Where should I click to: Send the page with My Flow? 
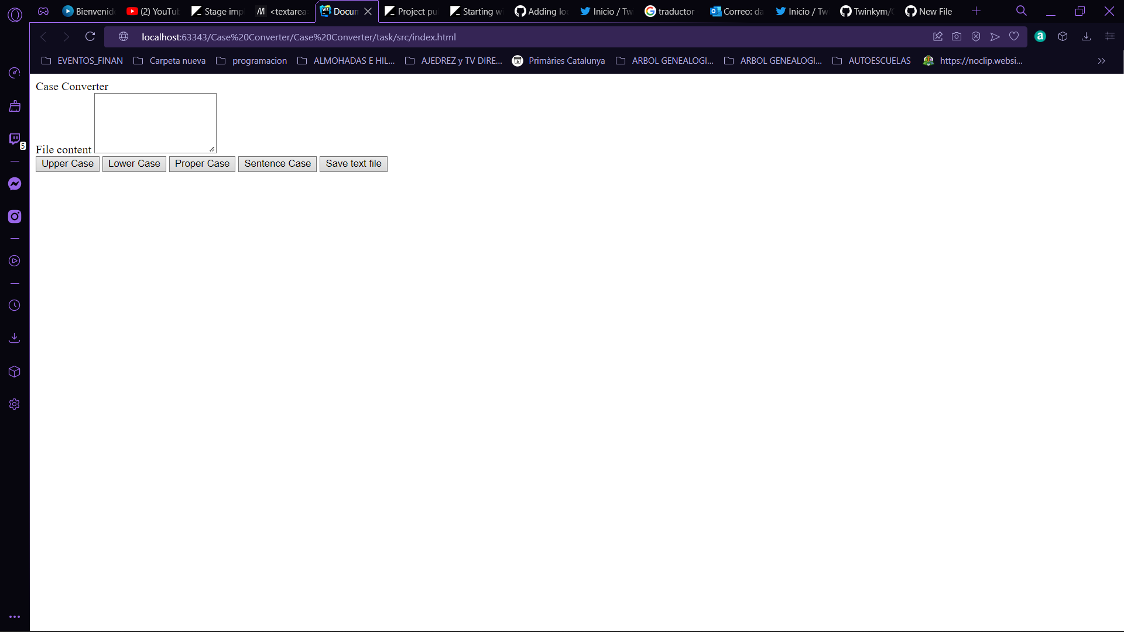(995, 36)
